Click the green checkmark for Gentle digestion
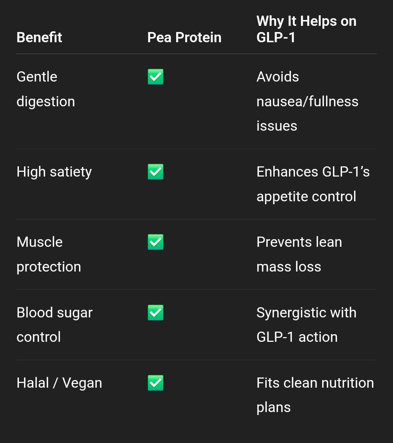 (x=155, y=77)
